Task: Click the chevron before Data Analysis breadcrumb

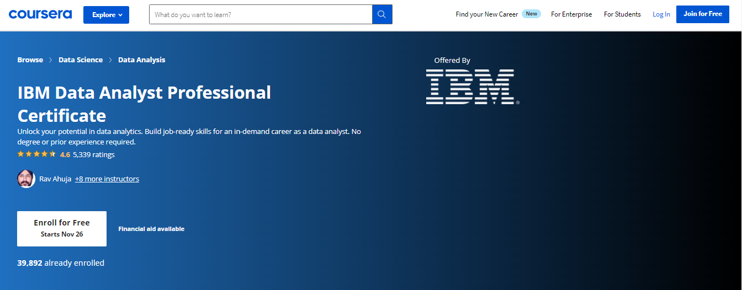Action: [110, 60]
